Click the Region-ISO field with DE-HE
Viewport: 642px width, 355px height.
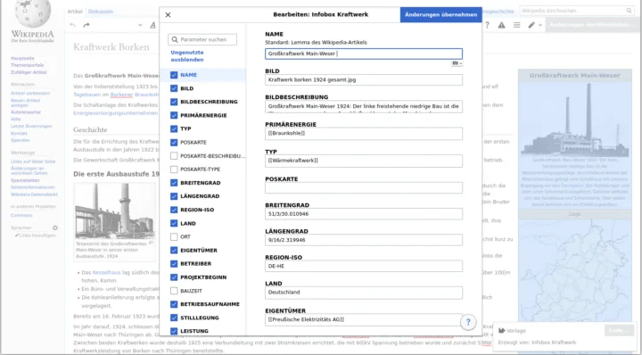[x=364, y=266]
